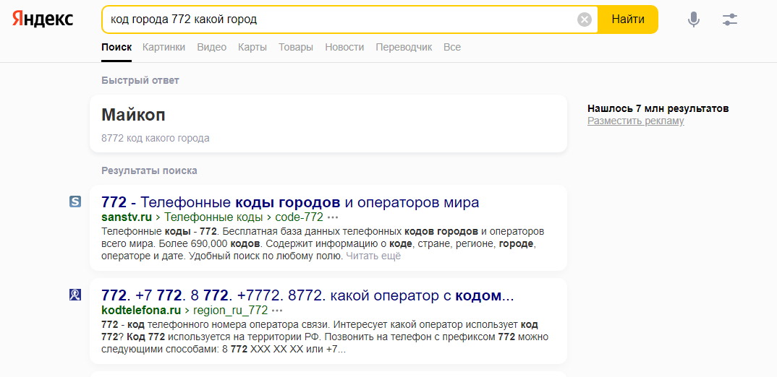Expand snippet with Читать ещё

373,256
